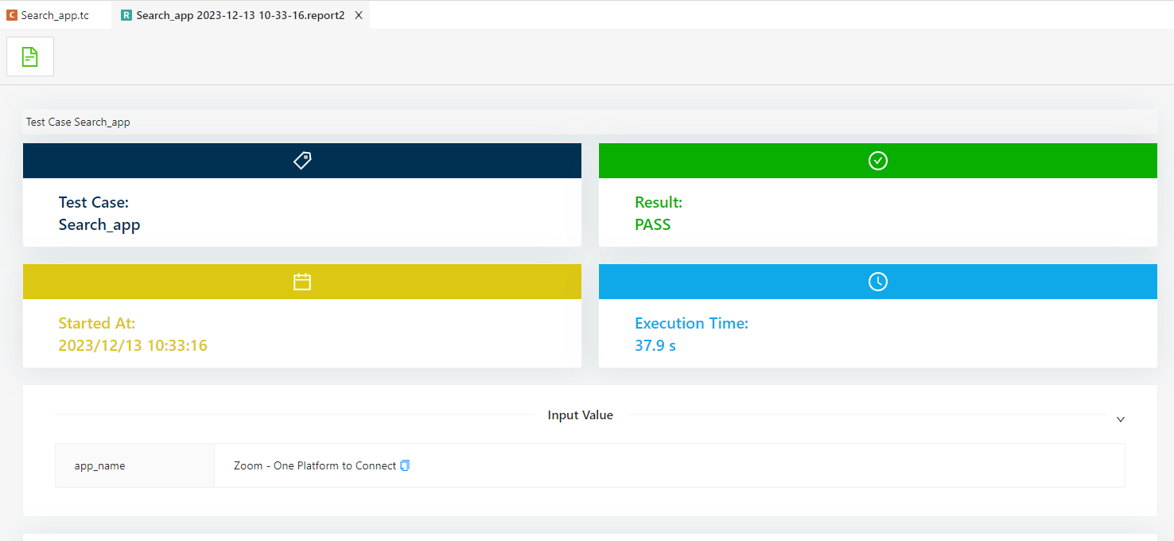Click the Started At date 2023/12/13 10:33:16
Screen dimensions: 1174x541
[133, 345]
